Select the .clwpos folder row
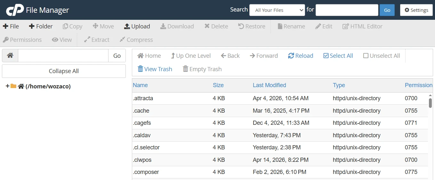435x180 pixels. (x=280, y=160)
